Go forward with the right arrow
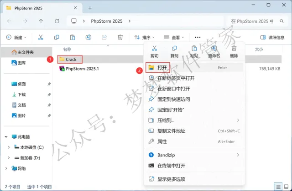 25,21
